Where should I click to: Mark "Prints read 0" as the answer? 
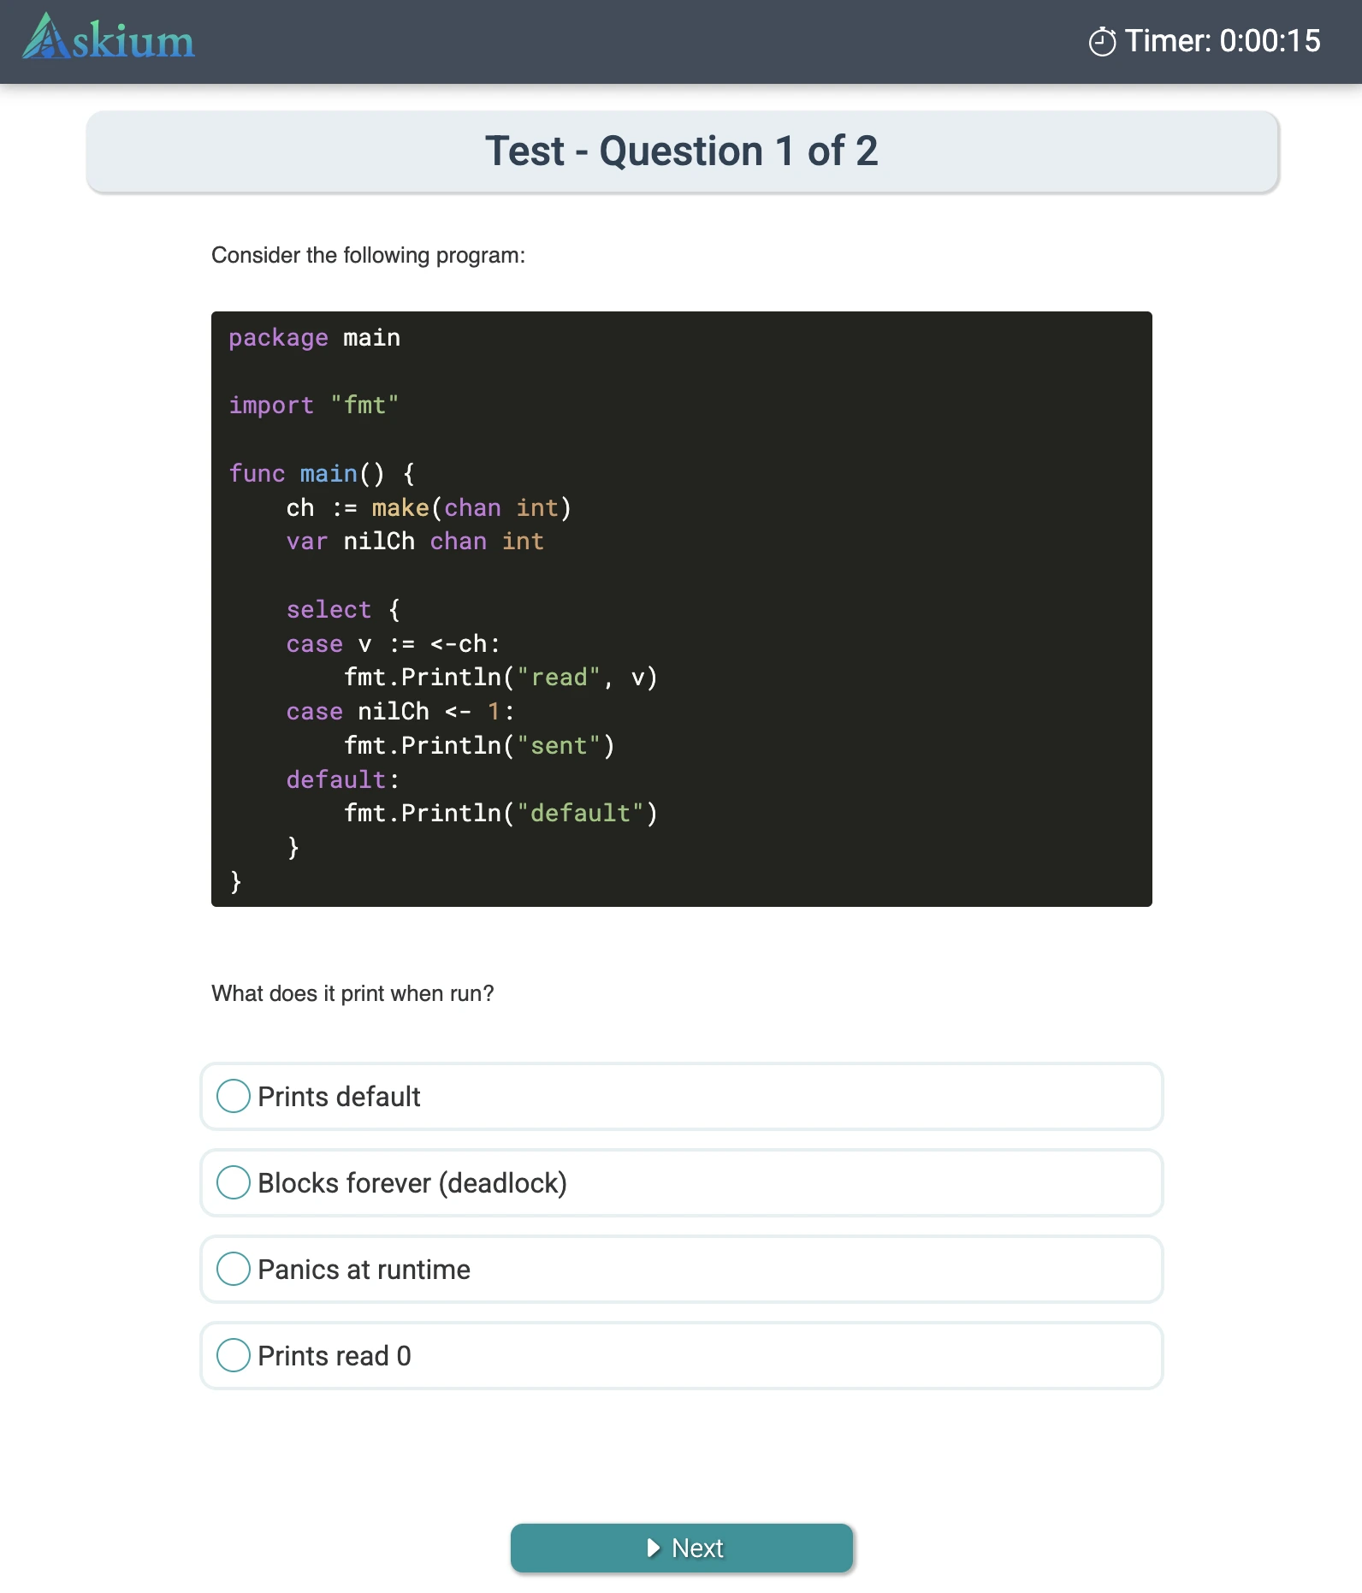coord(234,1355)
